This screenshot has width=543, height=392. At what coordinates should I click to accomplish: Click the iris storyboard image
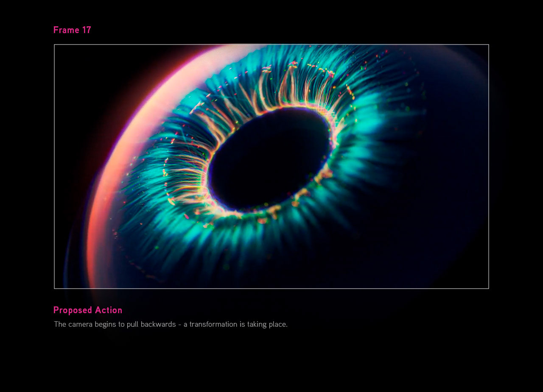pyautogui.click(x=271, y=167)
